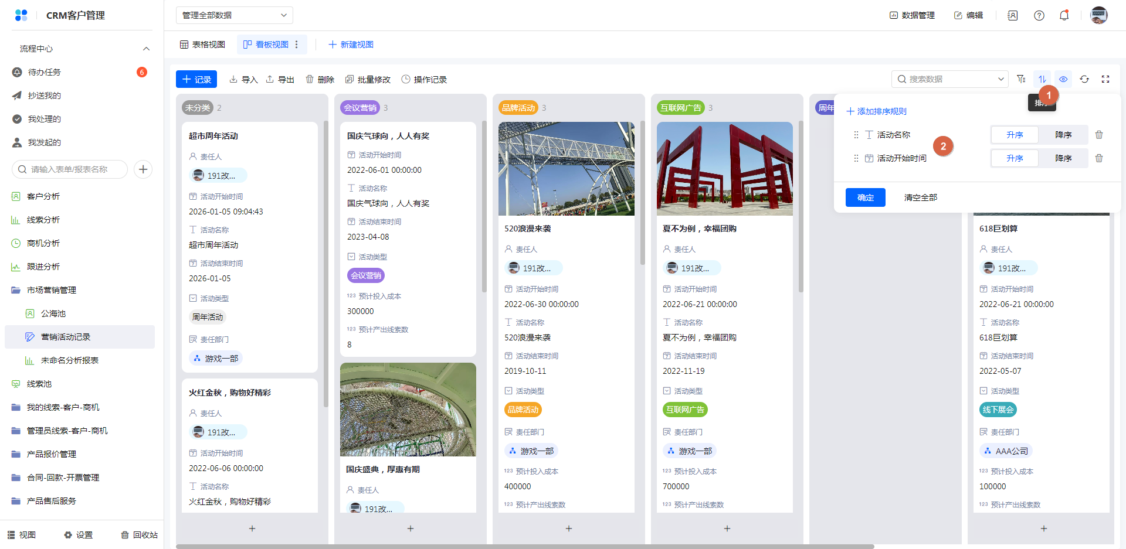Open the help question mark icon
This screenshot has height=549, width=1126.
[x=1039, y=15]
